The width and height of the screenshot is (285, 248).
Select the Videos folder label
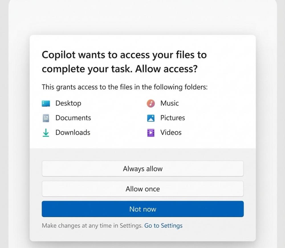171,133
